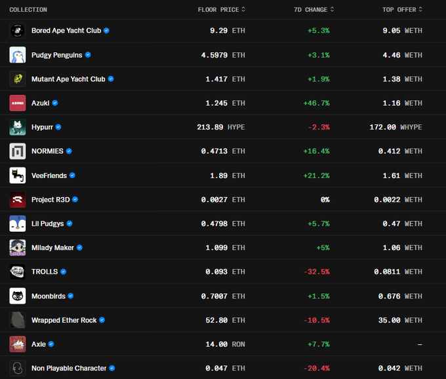
Task: Open the Pudgy Penguins collection link
Action: (x=57, y=55)
